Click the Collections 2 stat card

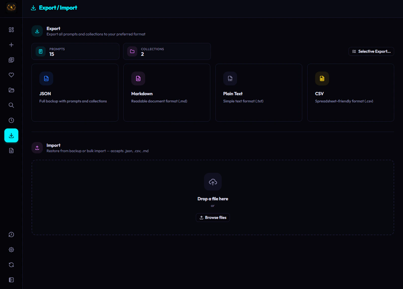click(167, 51)
